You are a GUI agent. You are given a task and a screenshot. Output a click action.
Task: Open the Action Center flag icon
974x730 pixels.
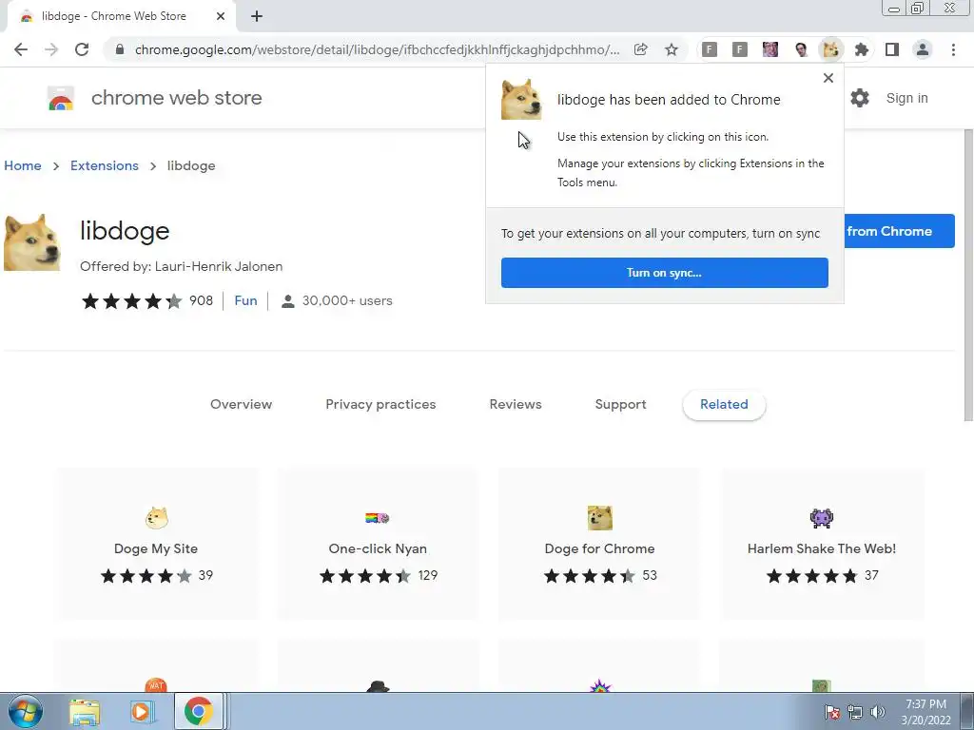click(x=832, y=712)
